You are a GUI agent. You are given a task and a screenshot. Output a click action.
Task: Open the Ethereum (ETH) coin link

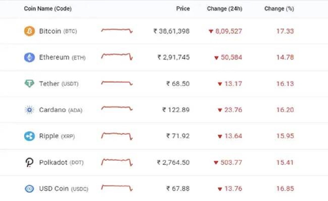pyautogui.click(x=62, y=57)
